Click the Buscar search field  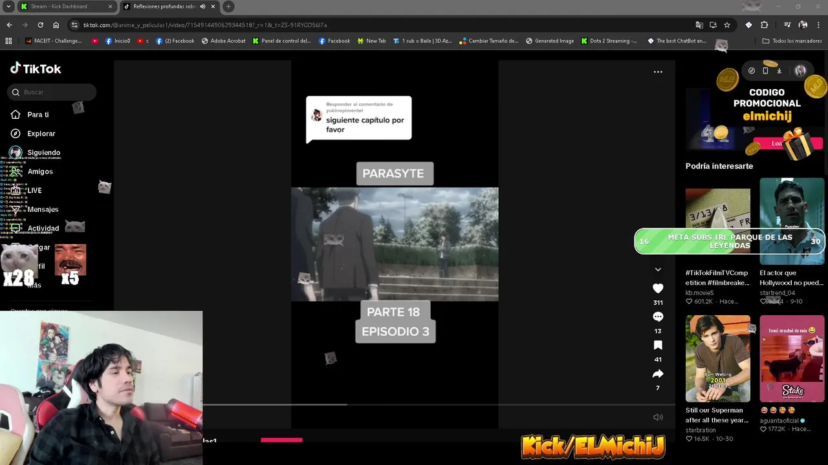[x=53, y=92]
